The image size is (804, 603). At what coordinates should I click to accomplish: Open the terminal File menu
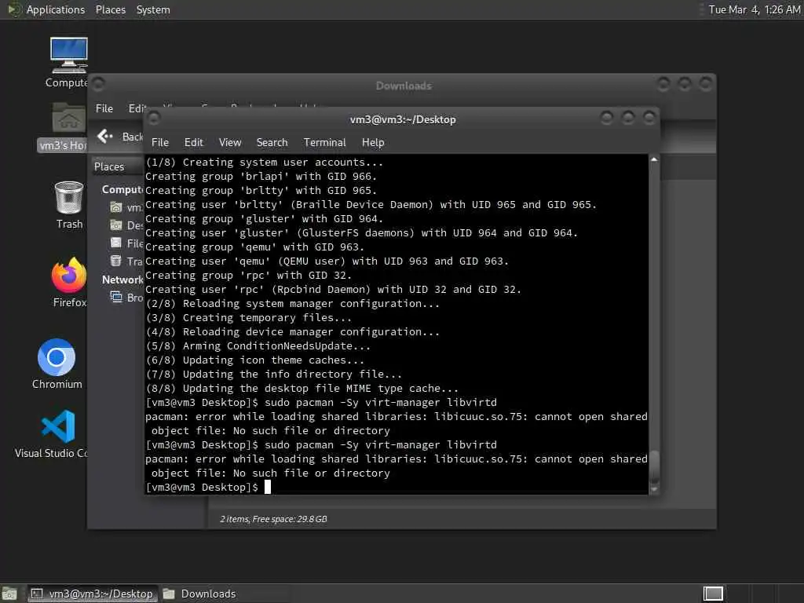(160, 142)
